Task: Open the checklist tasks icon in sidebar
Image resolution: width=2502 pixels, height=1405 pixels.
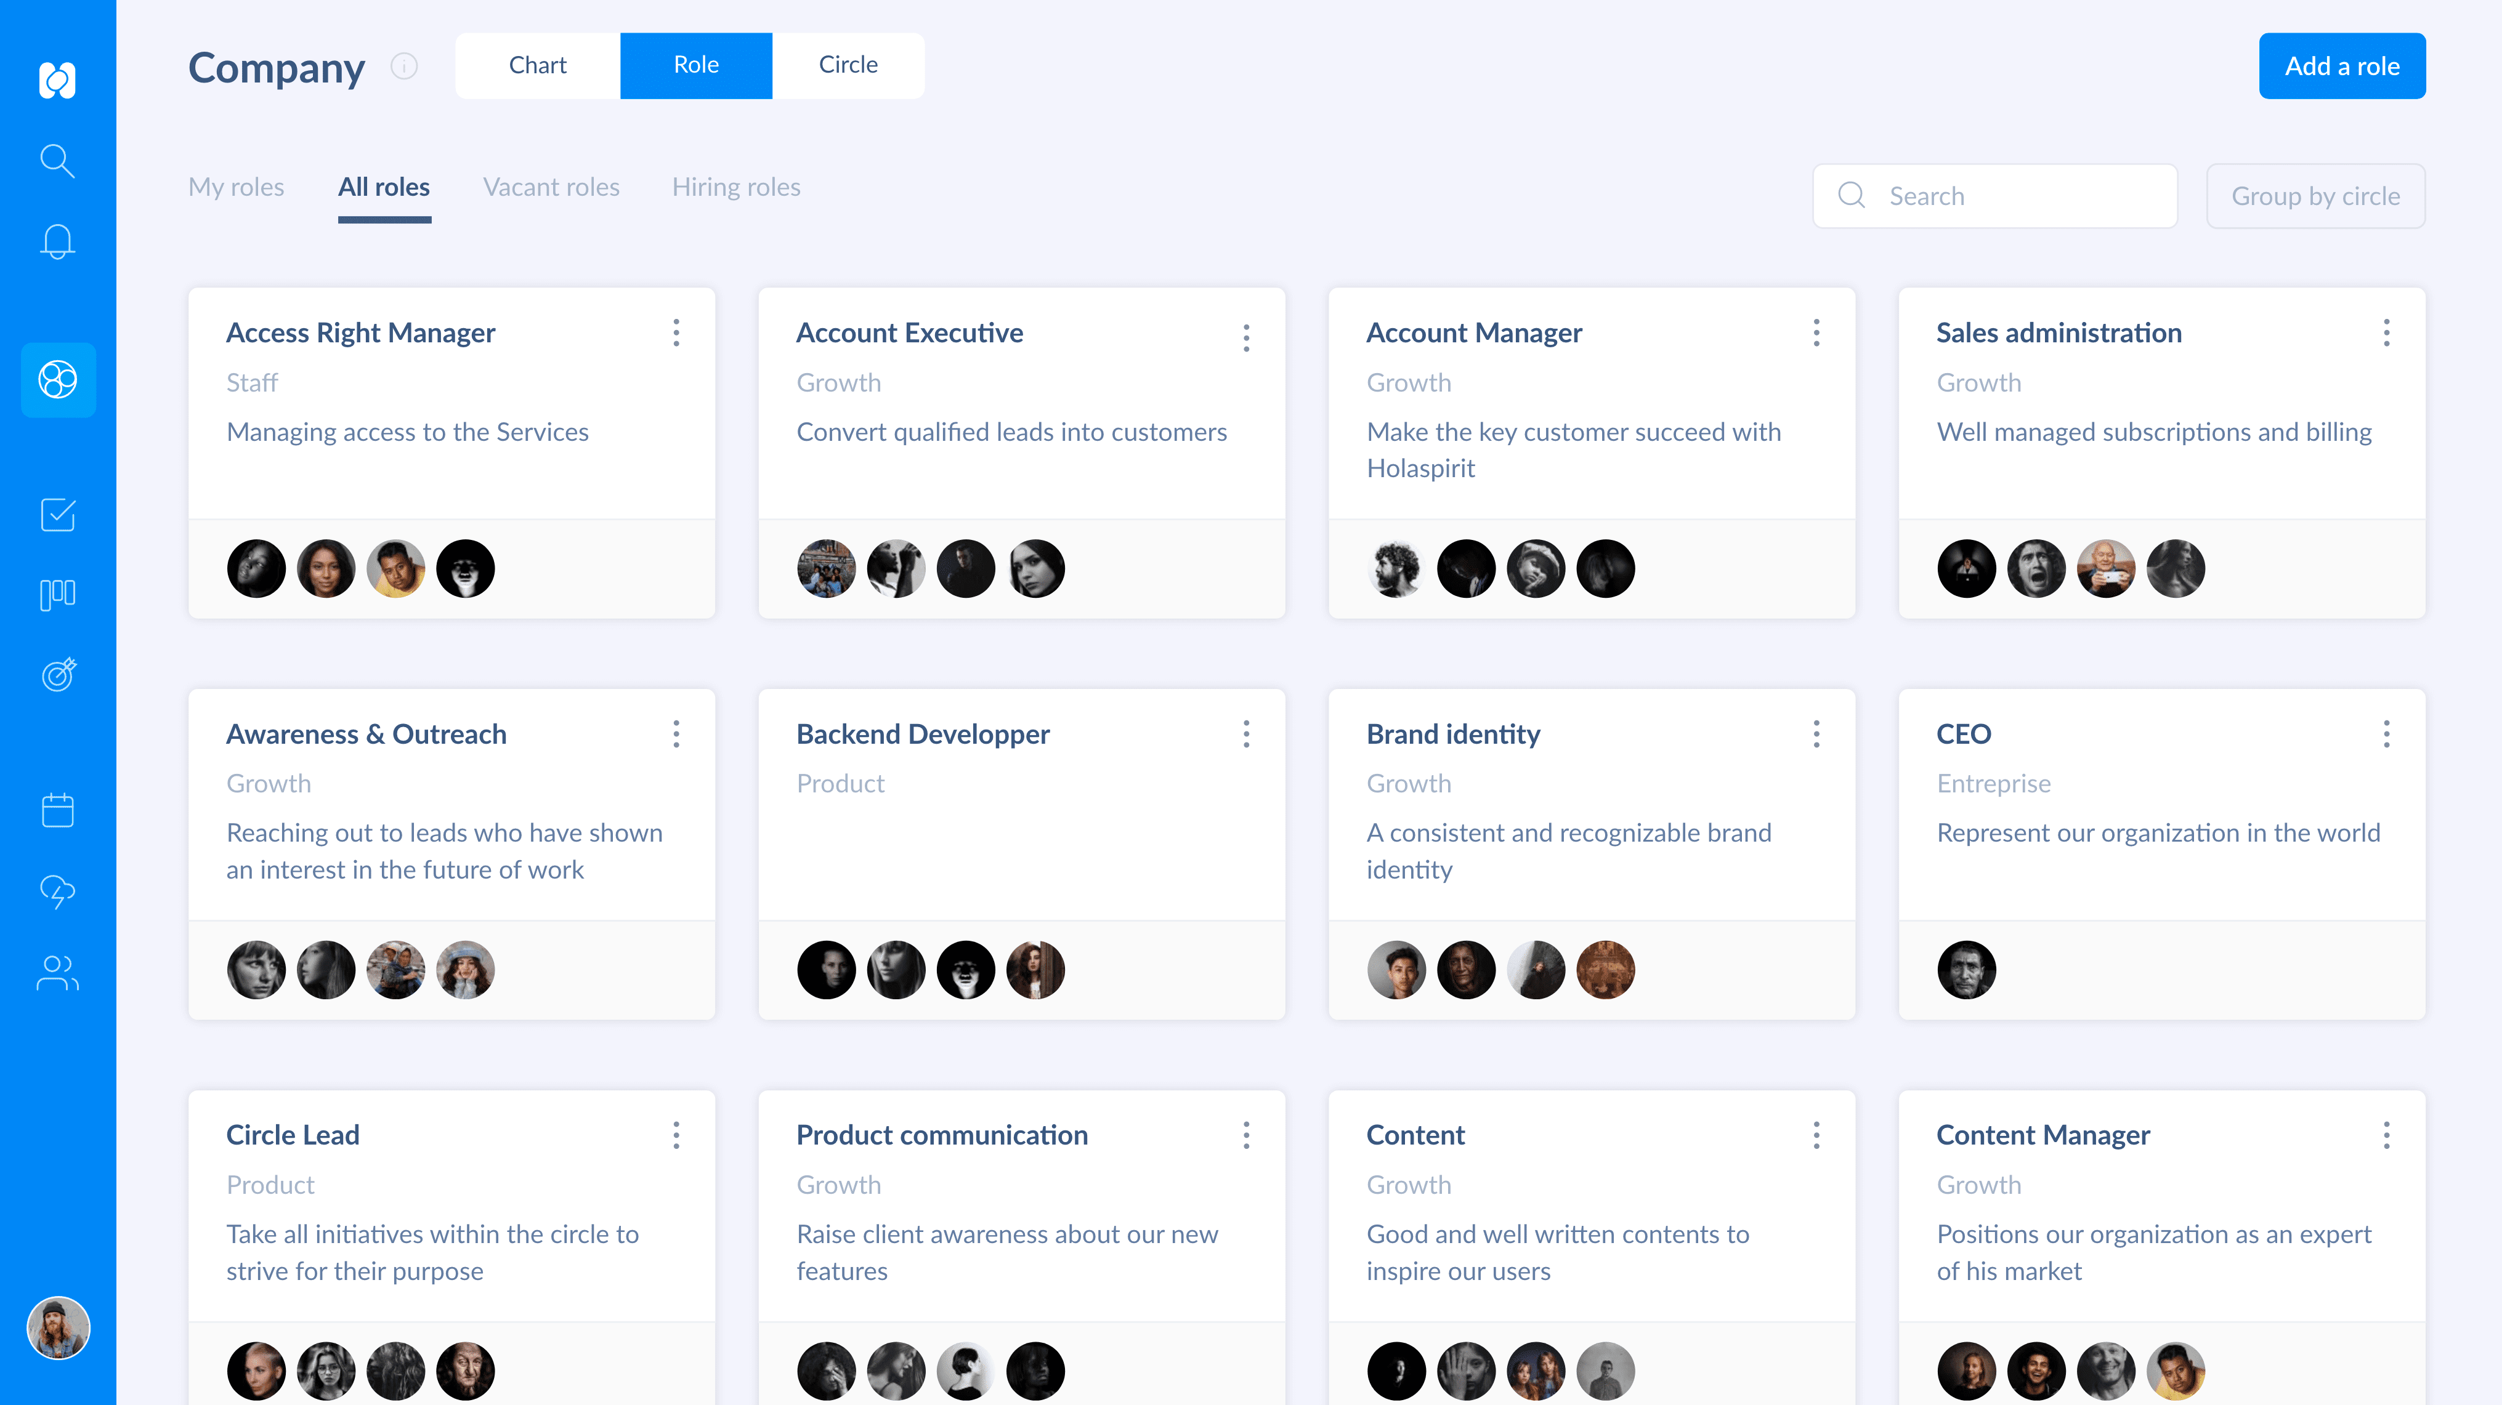Action: 57,515
